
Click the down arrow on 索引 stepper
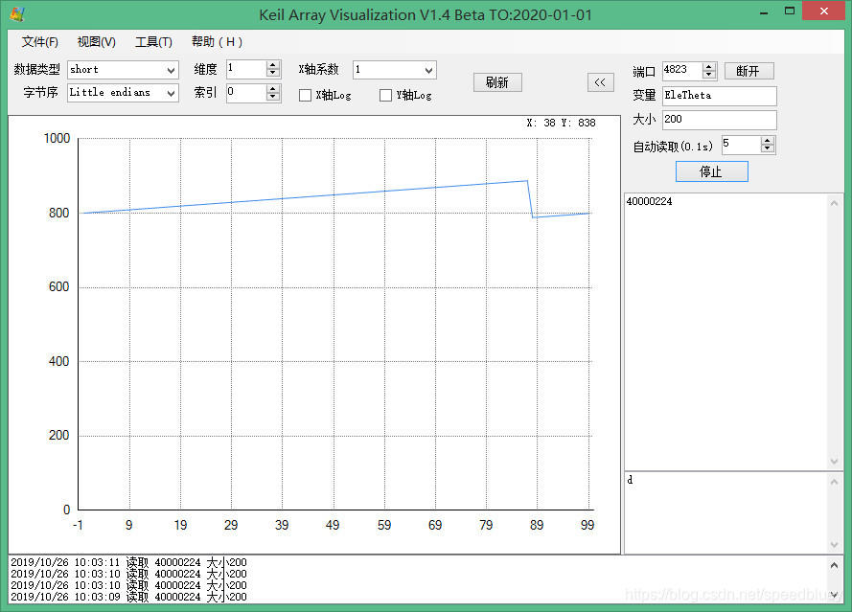pos(272,97)
